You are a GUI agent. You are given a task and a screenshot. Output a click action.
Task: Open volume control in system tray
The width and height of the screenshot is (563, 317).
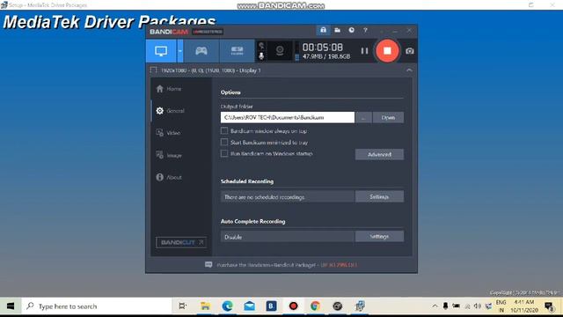[477, 306]
